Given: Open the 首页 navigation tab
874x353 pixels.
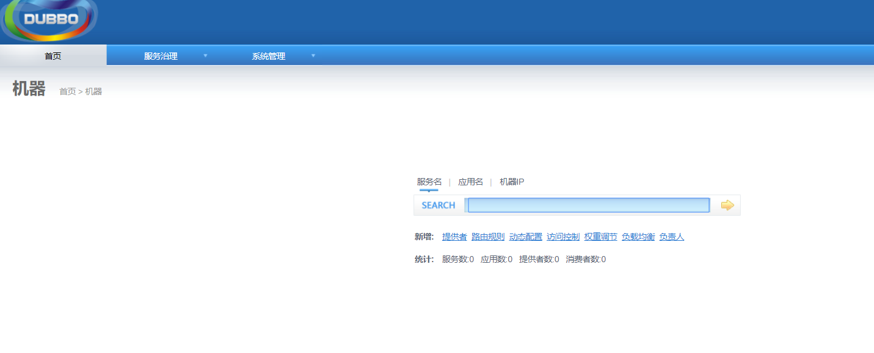Looking at the screenshot, I should point(53,55).
